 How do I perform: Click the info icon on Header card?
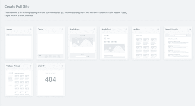pos(31,29)
